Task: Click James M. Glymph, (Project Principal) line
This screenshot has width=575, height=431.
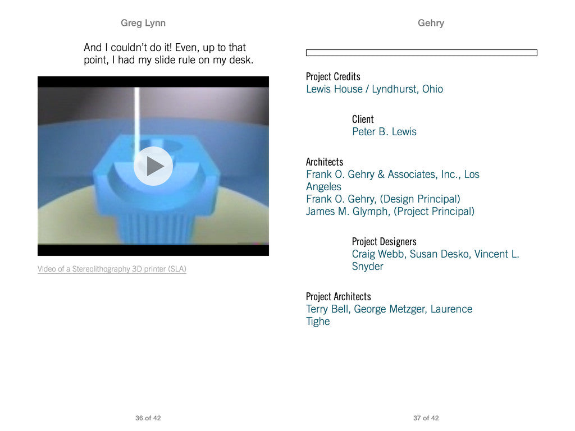Action: [x=390, y=212]
